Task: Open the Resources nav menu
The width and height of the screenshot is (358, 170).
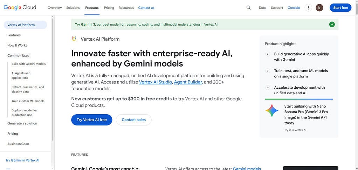Action: (126, 8)
